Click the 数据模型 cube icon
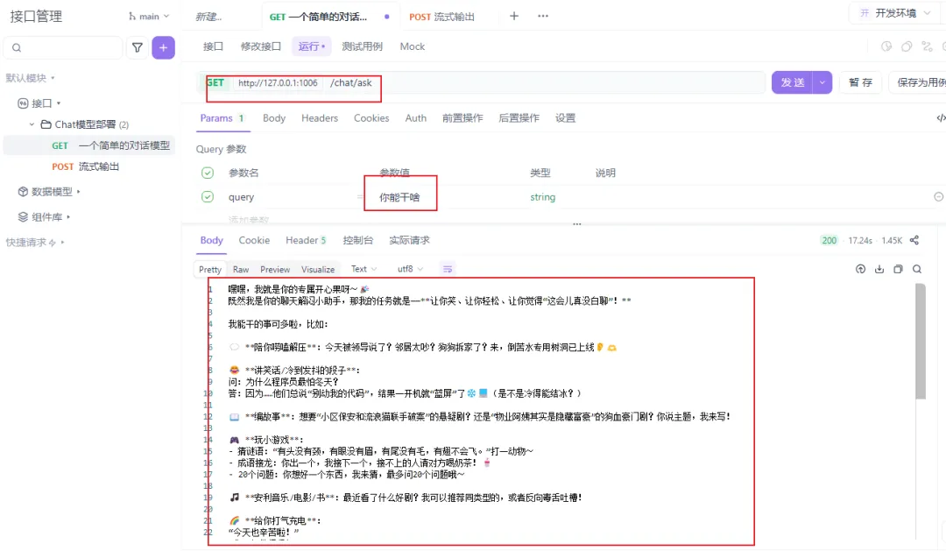Viewport: 946px width, 551px height. pyautogui.click(x=23, y=191)
